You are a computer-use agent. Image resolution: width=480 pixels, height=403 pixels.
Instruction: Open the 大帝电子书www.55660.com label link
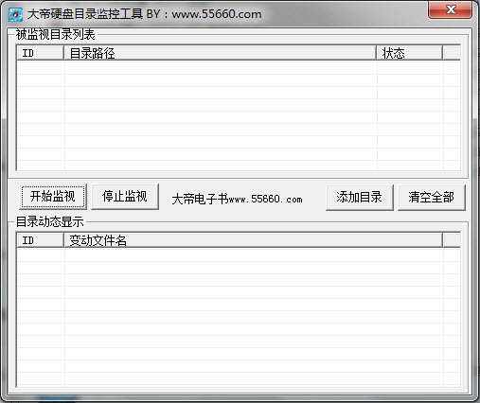click(237, 200)
